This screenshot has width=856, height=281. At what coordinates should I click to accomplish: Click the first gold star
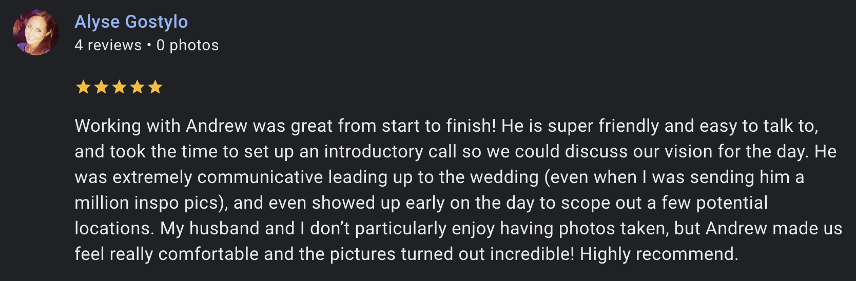(83, 87)
